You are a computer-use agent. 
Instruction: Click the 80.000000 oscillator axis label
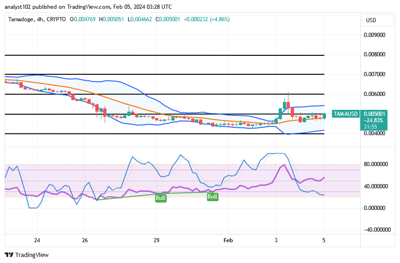[376, 164]
